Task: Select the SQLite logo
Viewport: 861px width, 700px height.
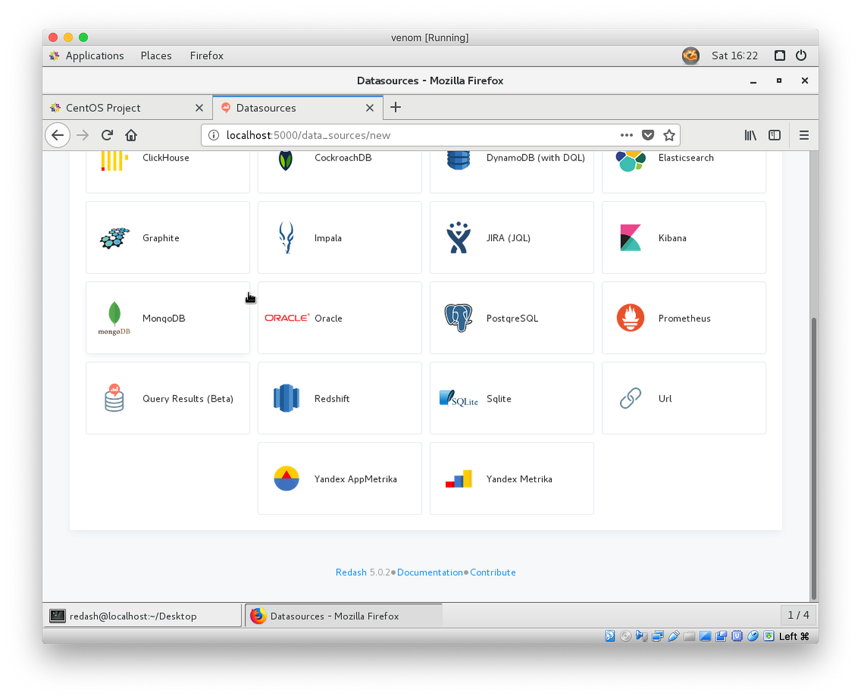Action: pos(458,399)
